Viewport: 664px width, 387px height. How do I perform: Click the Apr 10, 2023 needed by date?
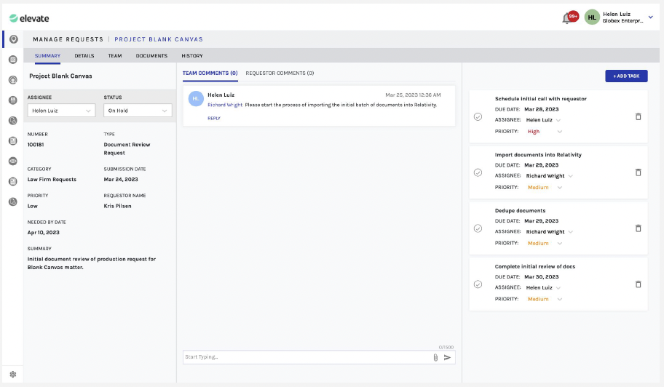tap(44, 233)
